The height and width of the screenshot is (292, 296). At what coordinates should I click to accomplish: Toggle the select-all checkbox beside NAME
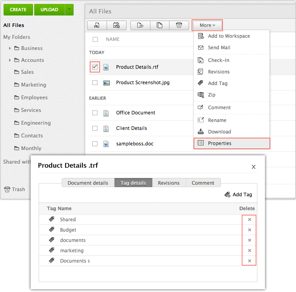[x=95, y=39]
